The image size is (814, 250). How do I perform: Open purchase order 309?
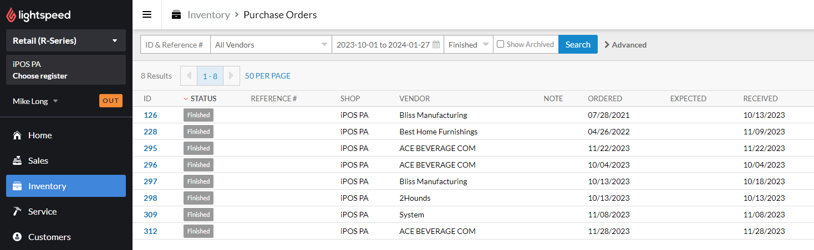[x=150, y=215]
